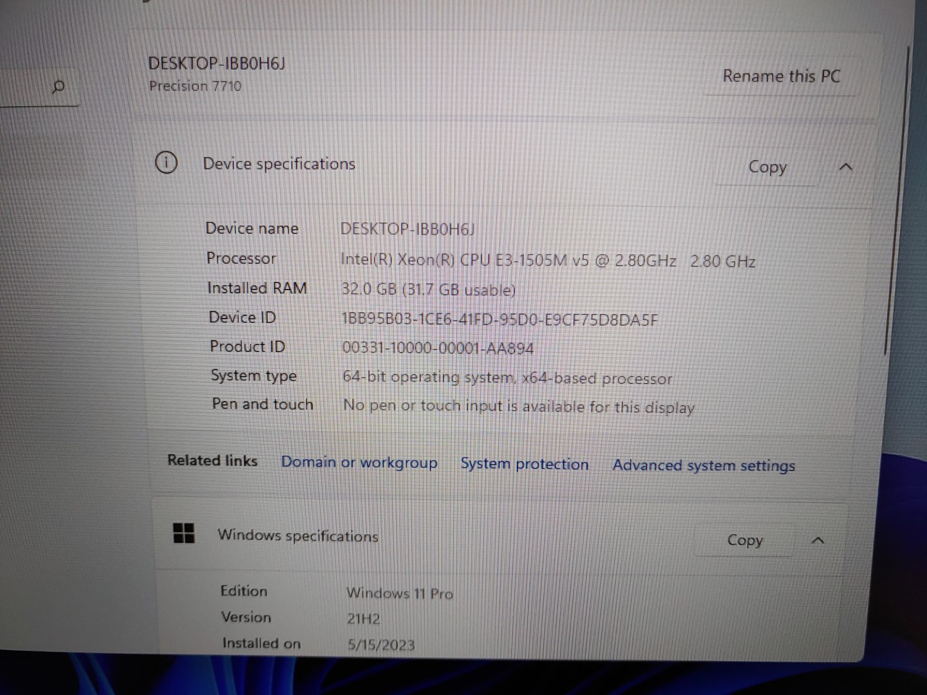Select the 64-bit operating system value
The height and width of the screenshot is (695, 927).
(x=507, y=378)
